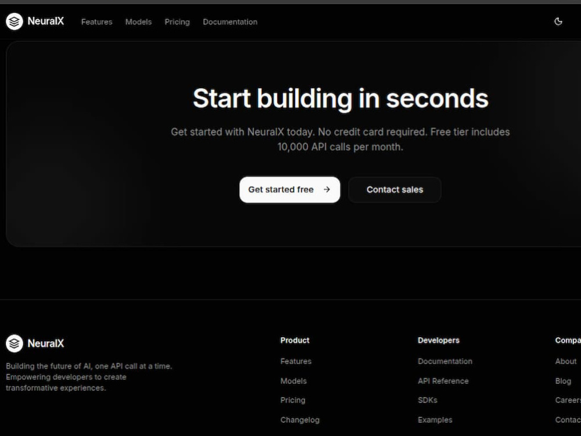Open Changelog footer link
The image size is (581, 436).
300,420
